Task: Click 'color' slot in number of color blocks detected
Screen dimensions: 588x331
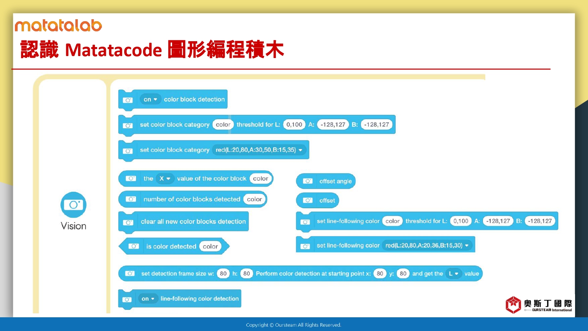Action: pos(254,199)
